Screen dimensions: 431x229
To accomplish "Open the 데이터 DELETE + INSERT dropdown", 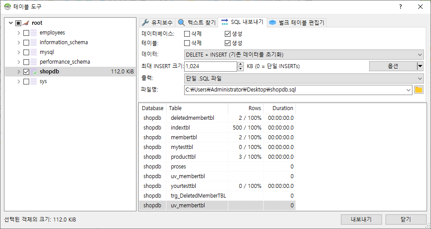I will (x=304, y=54).
